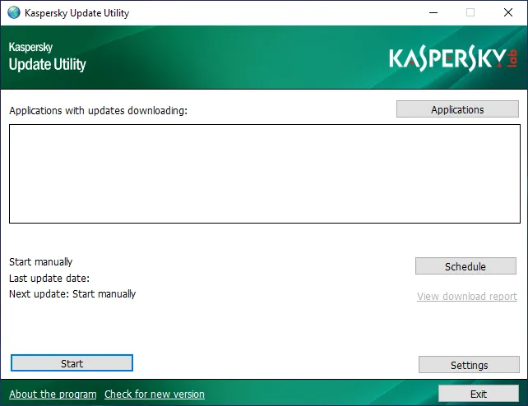Screen dimensions: 528x406
Task: Open the About the program link
Action: 53,394
